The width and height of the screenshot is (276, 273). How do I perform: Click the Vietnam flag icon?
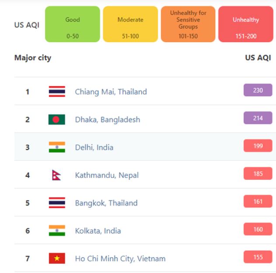57,259
